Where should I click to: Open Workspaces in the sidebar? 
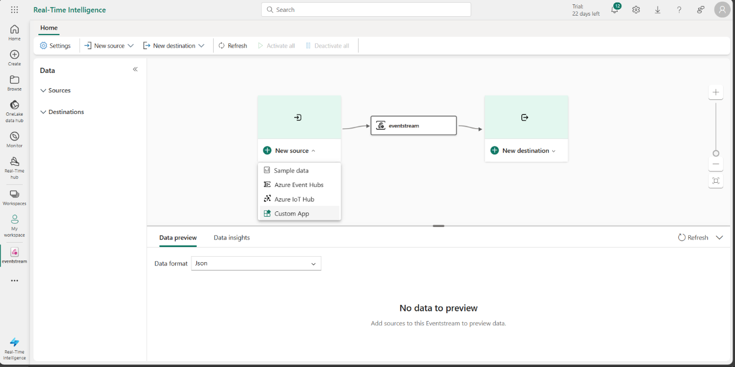(x=15, y=198)
